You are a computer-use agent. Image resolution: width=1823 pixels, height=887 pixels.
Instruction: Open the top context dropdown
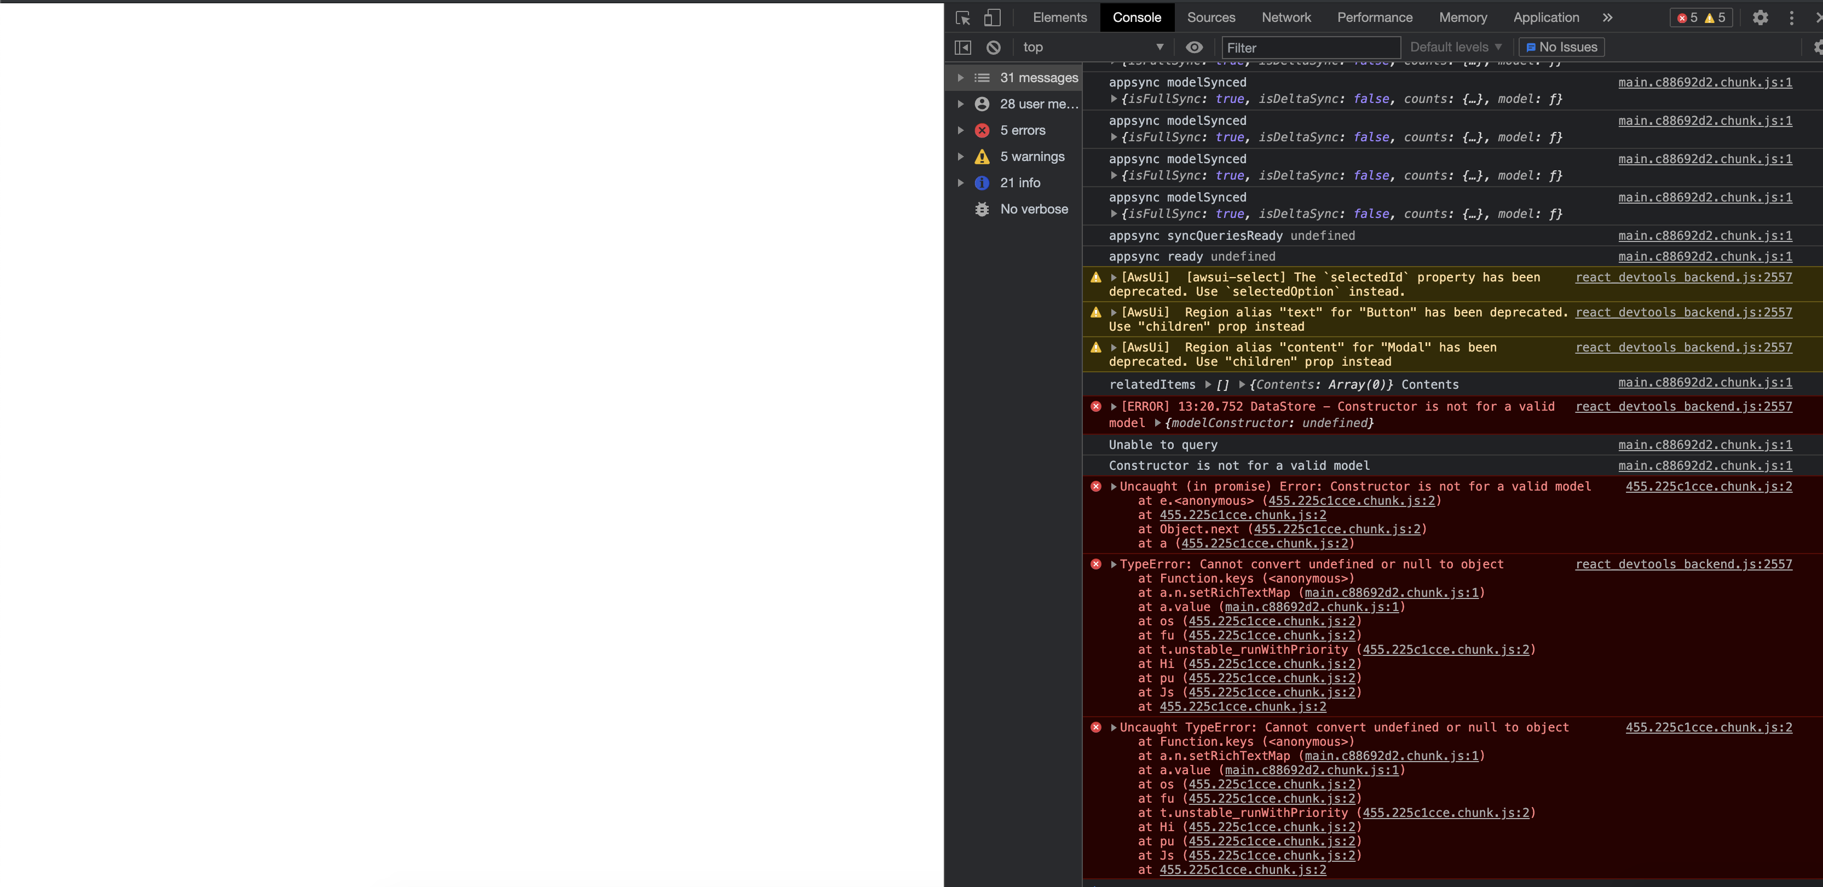pyautogui.click(x=1093, y=48)
